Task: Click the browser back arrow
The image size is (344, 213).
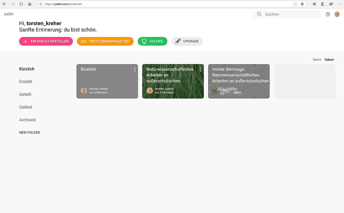Action: click(4, 4)
